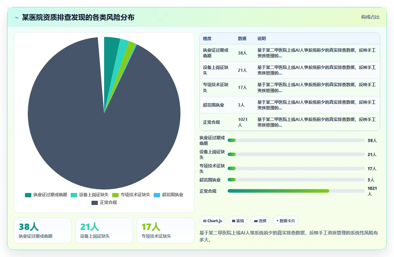This screenshot has width=394, height=257.
Task: Click the 数据 column header
Action: pyautogui.click(x=242, y=38)
